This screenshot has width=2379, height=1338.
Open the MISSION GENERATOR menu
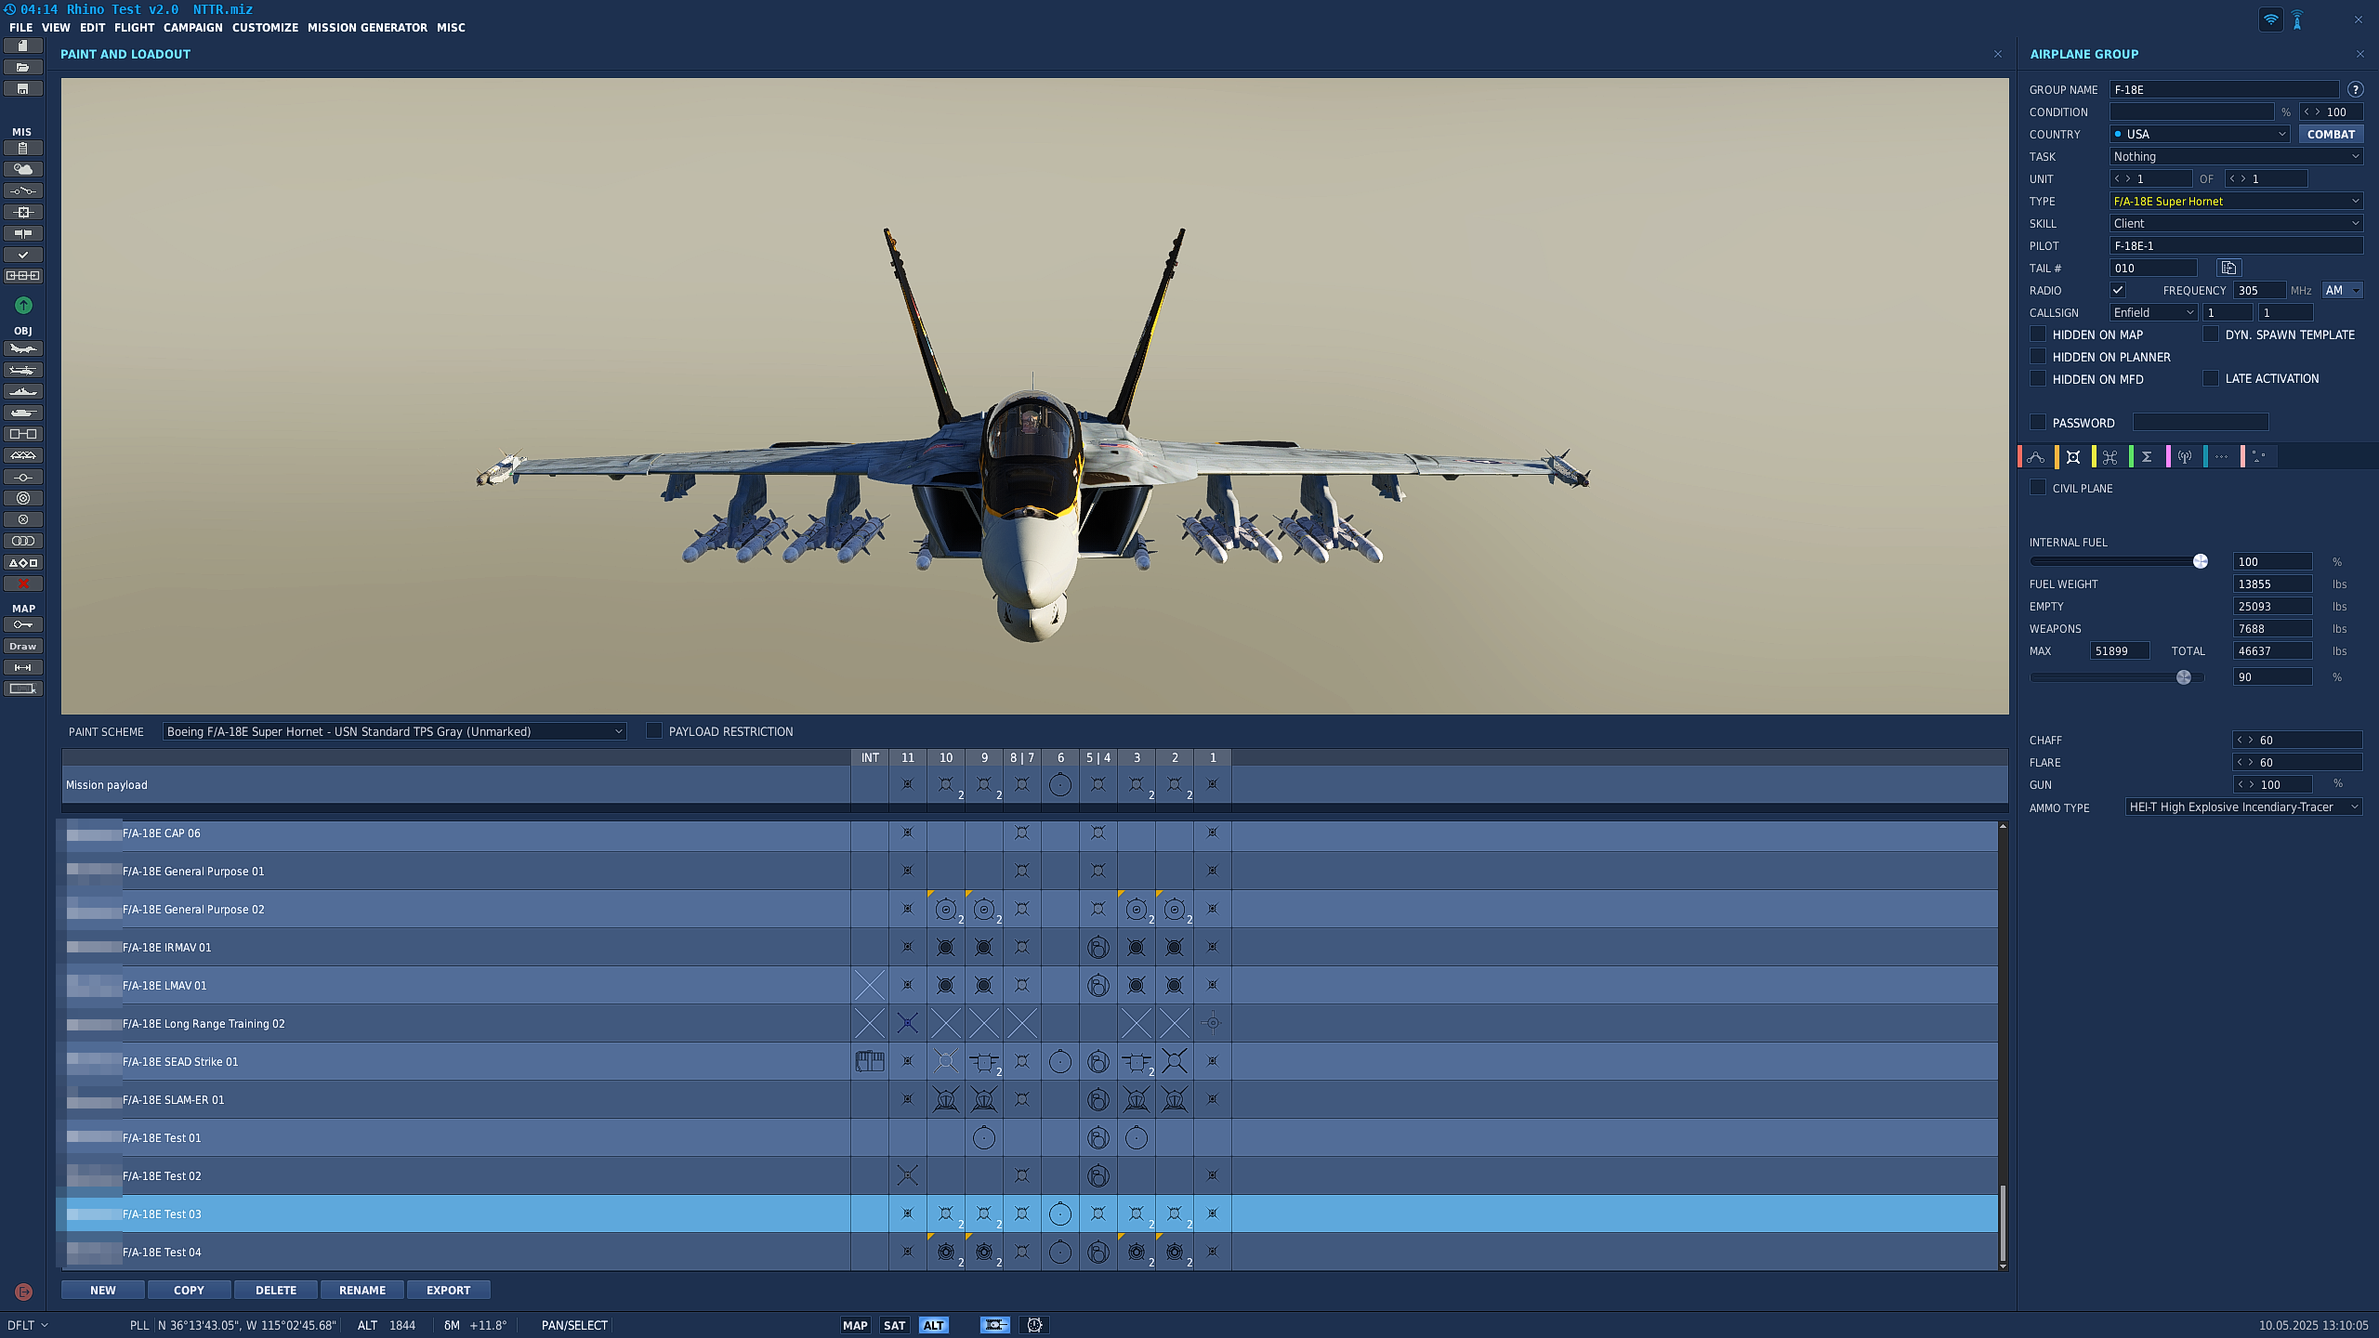pyautogui.click(x=367, y=28)
